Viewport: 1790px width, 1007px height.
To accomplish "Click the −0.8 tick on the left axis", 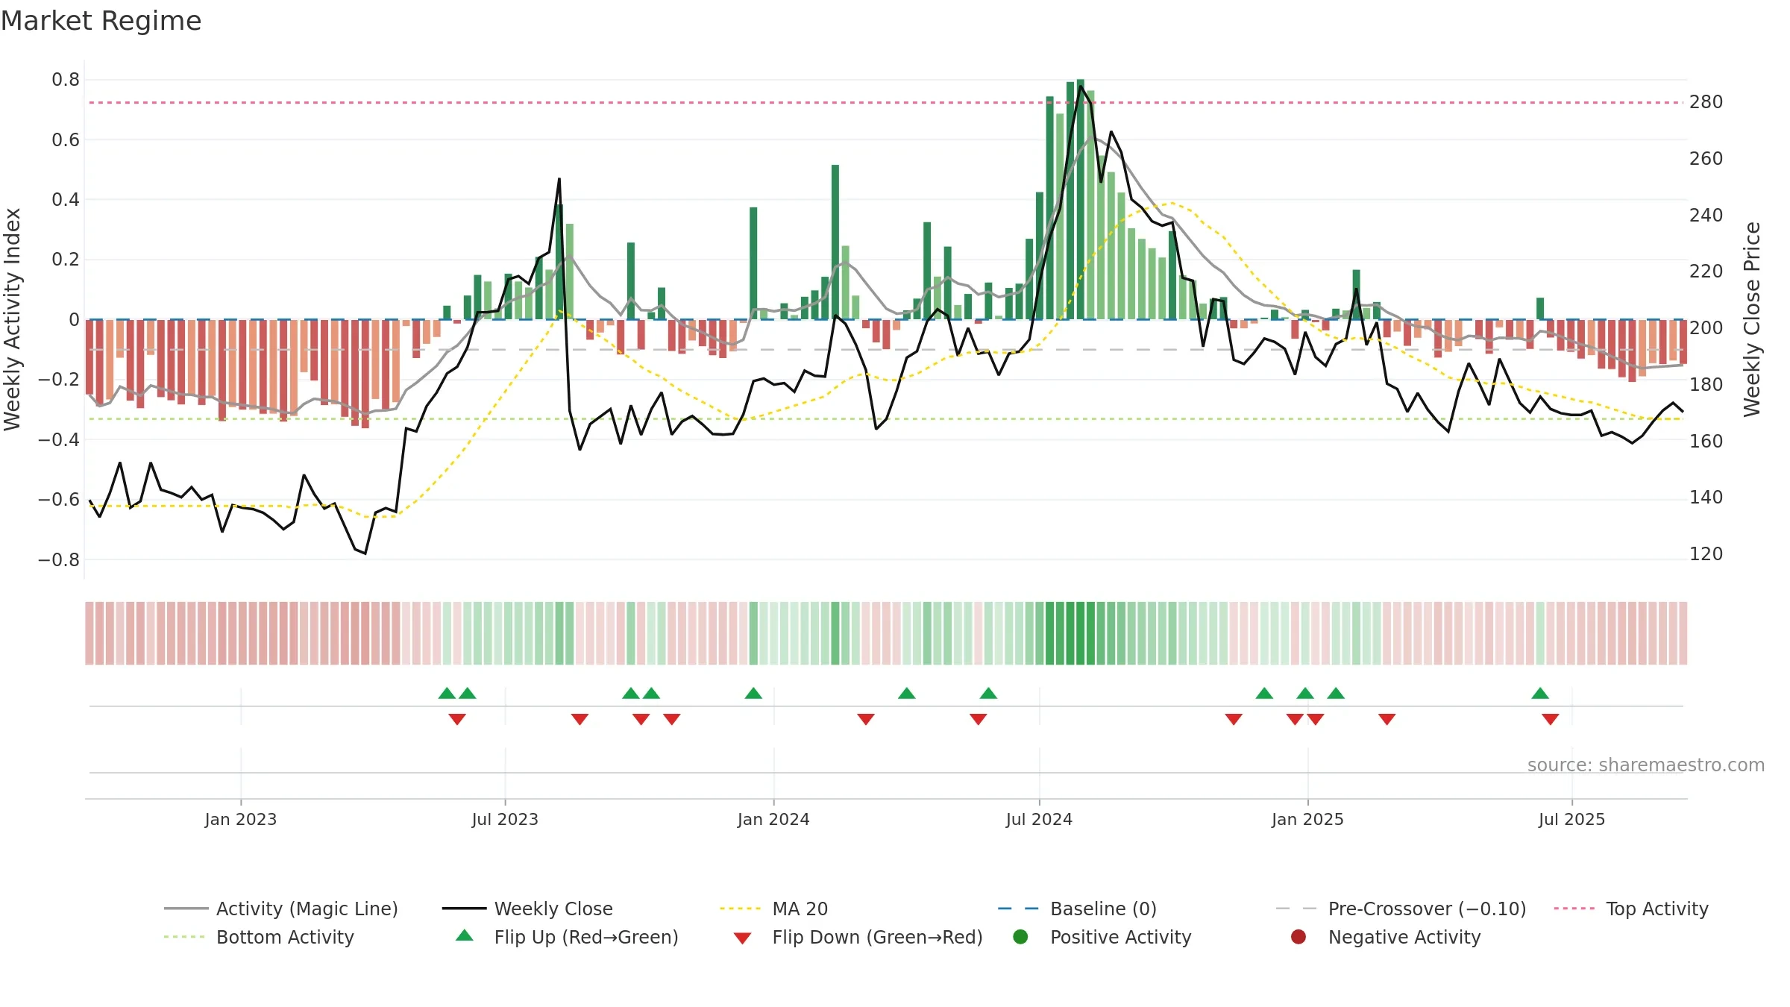I will click(x=59, y=559).
